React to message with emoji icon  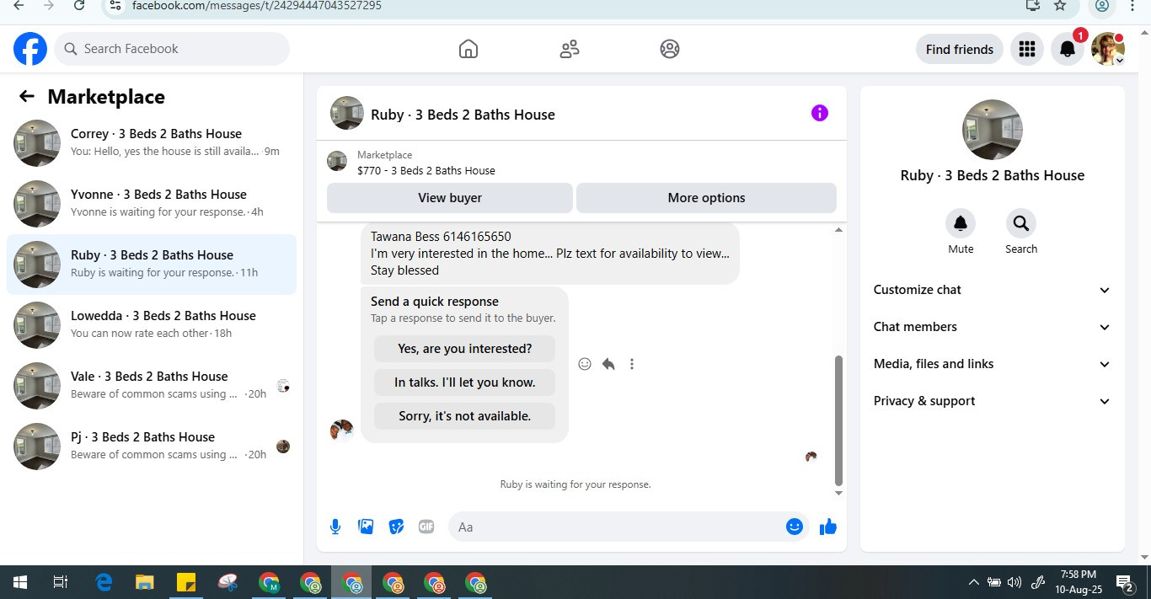(x=585, y=364)
